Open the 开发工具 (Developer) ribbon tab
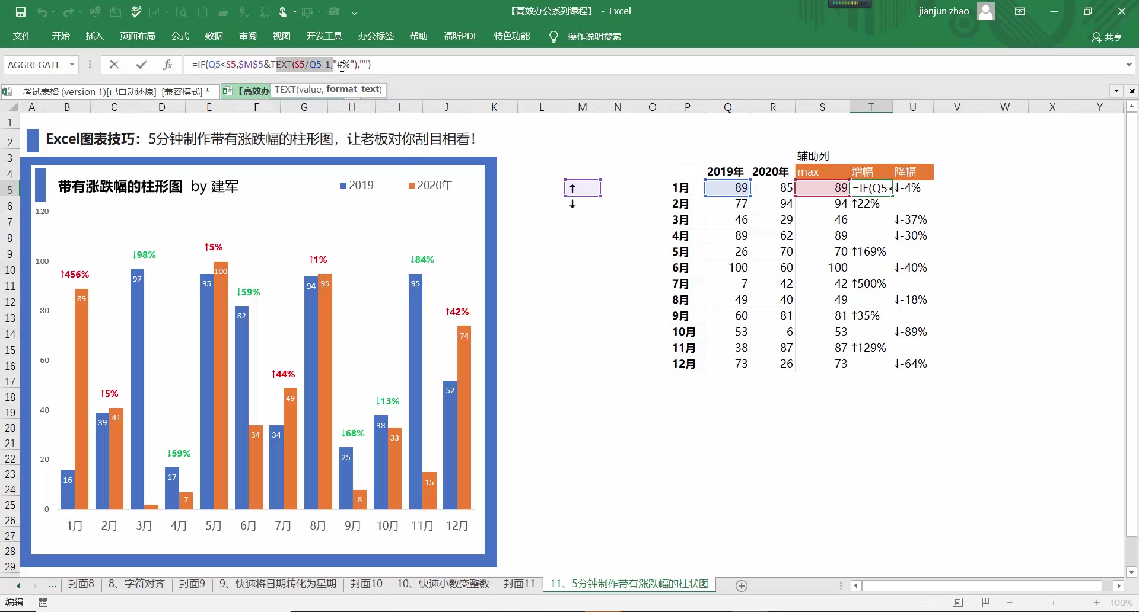Screen dimensions: 1139x612 pos(324,36)
